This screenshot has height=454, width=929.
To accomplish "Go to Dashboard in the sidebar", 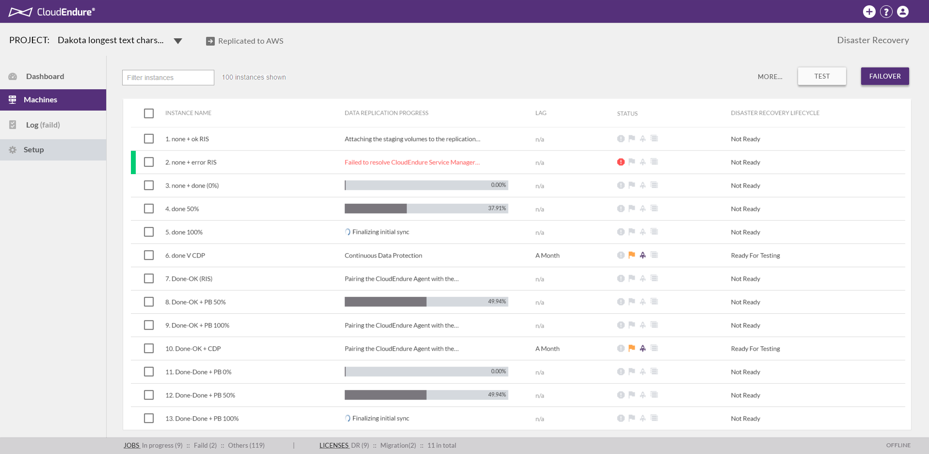I will click(45, 77).
